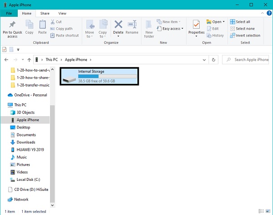Select the 1-28-how-to-share folder
The height and width of the screenshot is (215, 273).
[30, 77]
